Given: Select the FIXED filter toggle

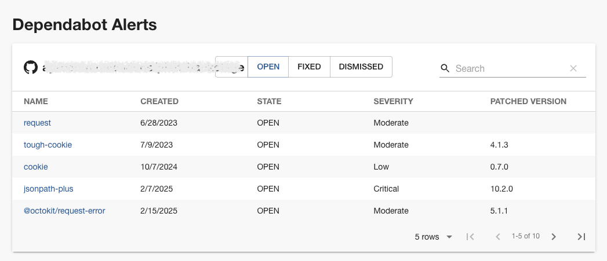Looking at the screenshot, I should pyautogui.click(x=310, y=67).
